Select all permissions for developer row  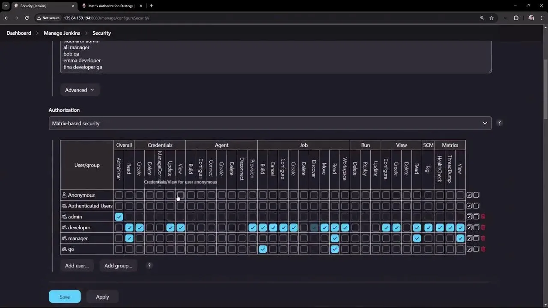469,228
